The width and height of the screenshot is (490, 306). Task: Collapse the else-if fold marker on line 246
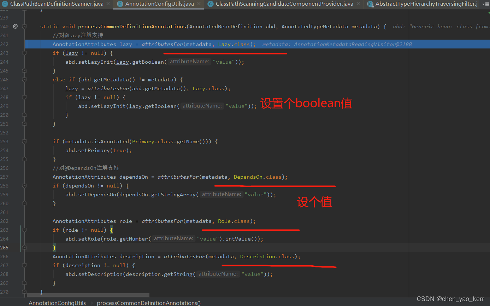[24, 80]
